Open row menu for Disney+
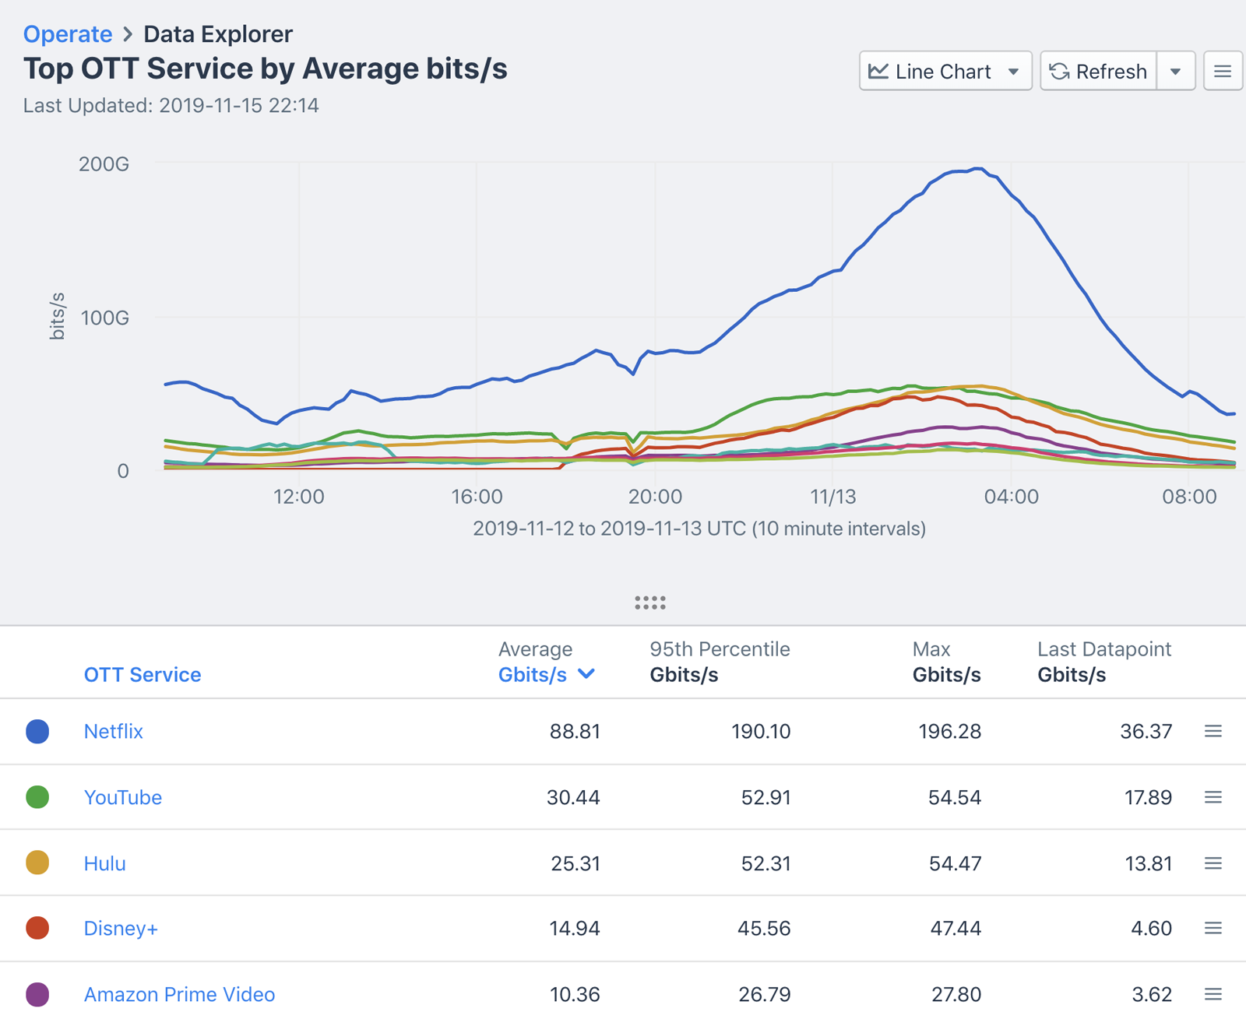 point(1213,928)
